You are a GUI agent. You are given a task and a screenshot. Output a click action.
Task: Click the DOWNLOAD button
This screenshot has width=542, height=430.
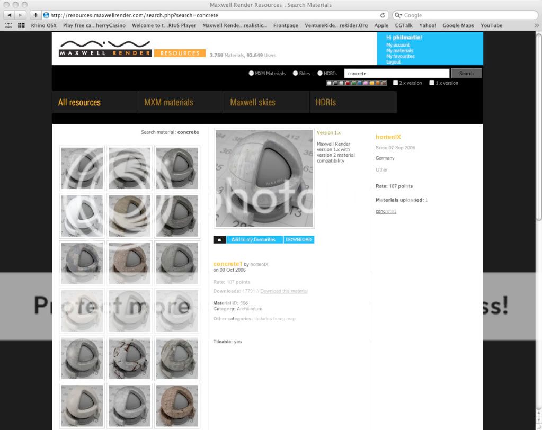point(299,240)
